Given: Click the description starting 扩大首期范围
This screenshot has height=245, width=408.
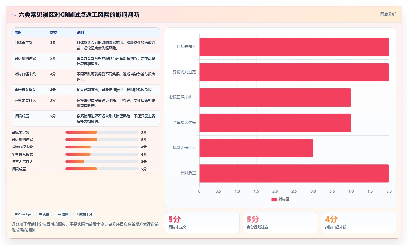Looking at the screenshot, I should (115, 90).
